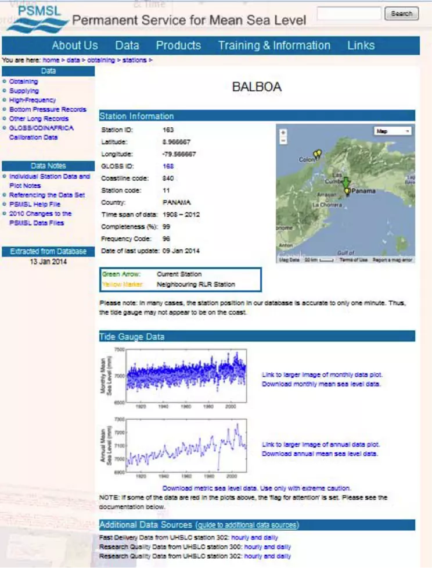Click the green arrow station marker
This screenshot has width=432, height=568.
(x=346, y=182)
